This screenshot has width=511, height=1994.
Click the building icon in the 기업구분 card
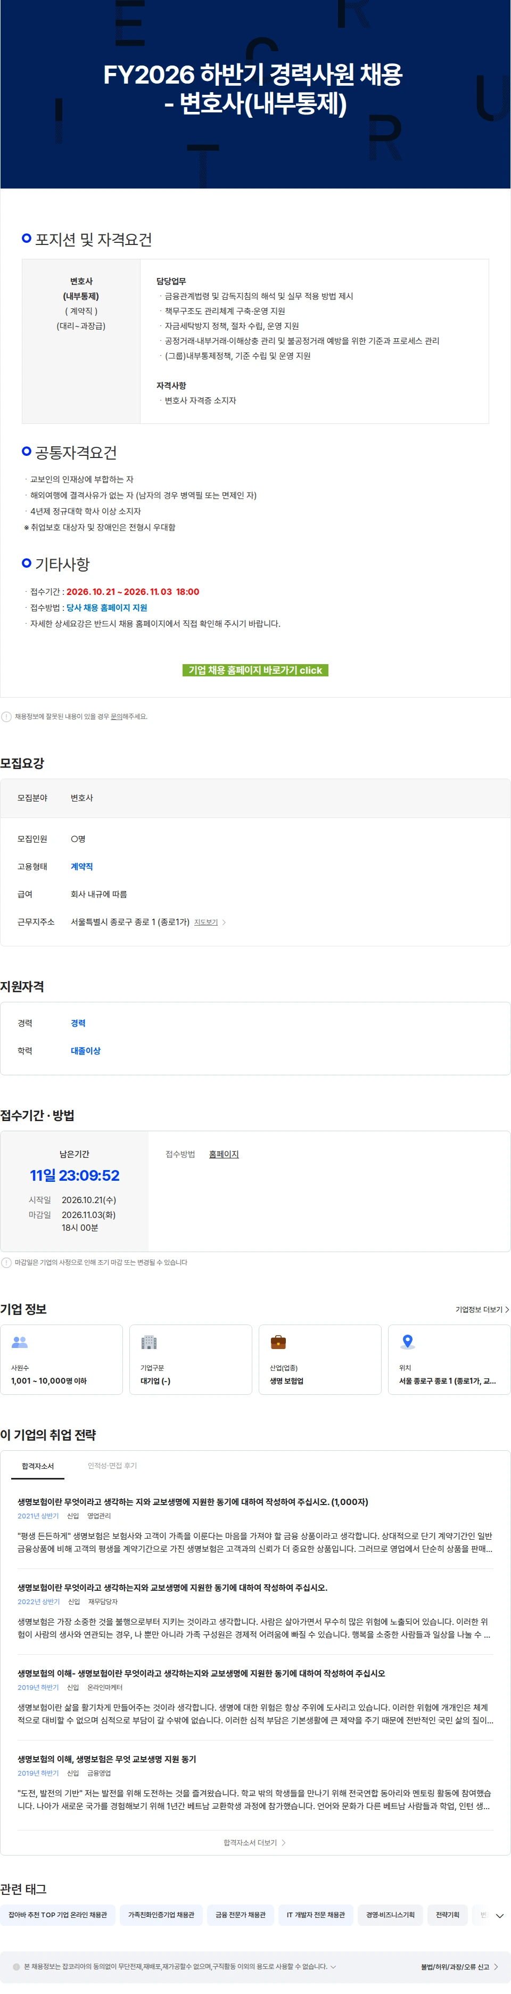pyautogui.click(x=149, y=1342)
